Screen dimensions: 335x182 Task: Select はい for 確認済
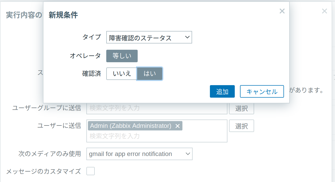pyautogui.click(x=149, y=74)
